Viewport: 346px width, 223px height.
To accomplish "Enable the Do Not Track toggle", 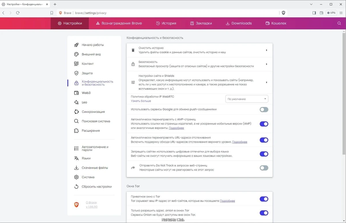I will pyautogui.click(x=264, y=168).
